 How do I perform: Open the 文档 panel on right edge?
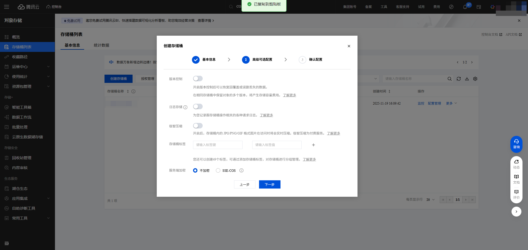[x=516, y=179]
